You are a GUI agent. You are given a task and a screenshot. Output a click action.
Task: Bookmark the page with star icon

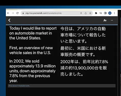coord(90,13)
